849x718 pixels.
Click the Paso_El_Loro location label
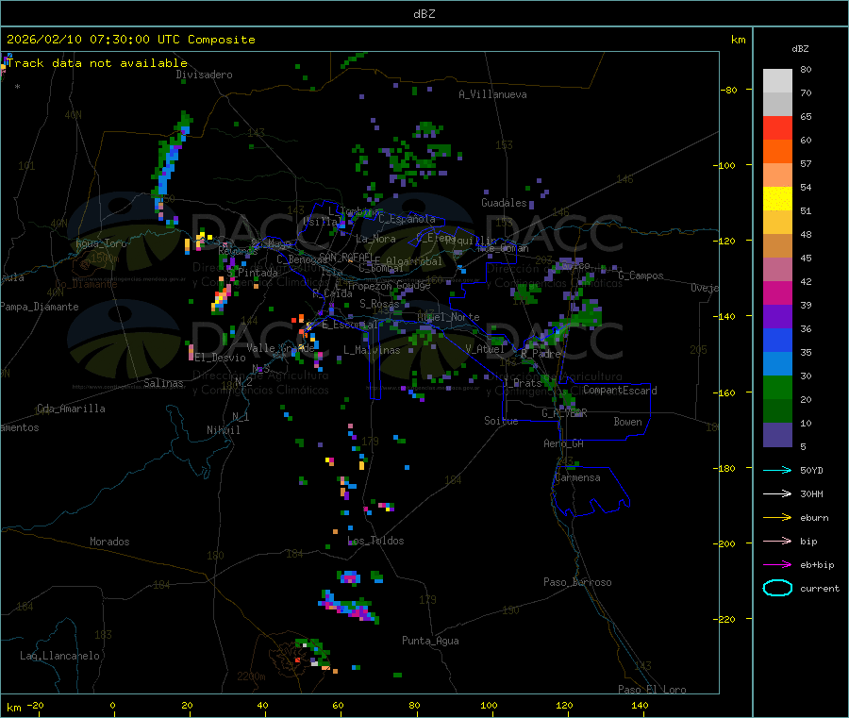click(652, 690)
